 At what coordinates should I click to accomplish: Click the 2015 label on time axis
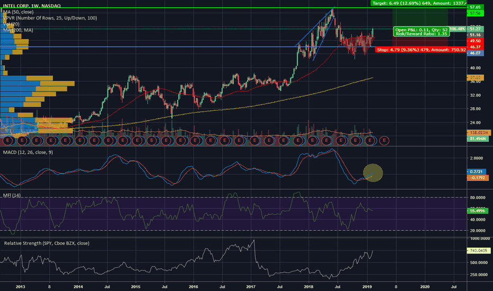click(x=136, y=287)
